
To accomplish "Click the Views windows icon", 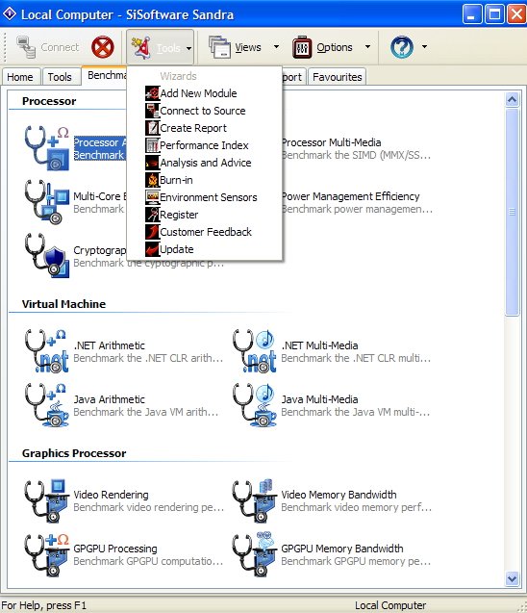I will (219, 47).
